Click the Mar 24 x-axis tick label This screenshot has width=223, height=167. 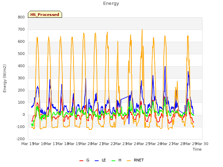pyautogui.click(x=132, y=144)
